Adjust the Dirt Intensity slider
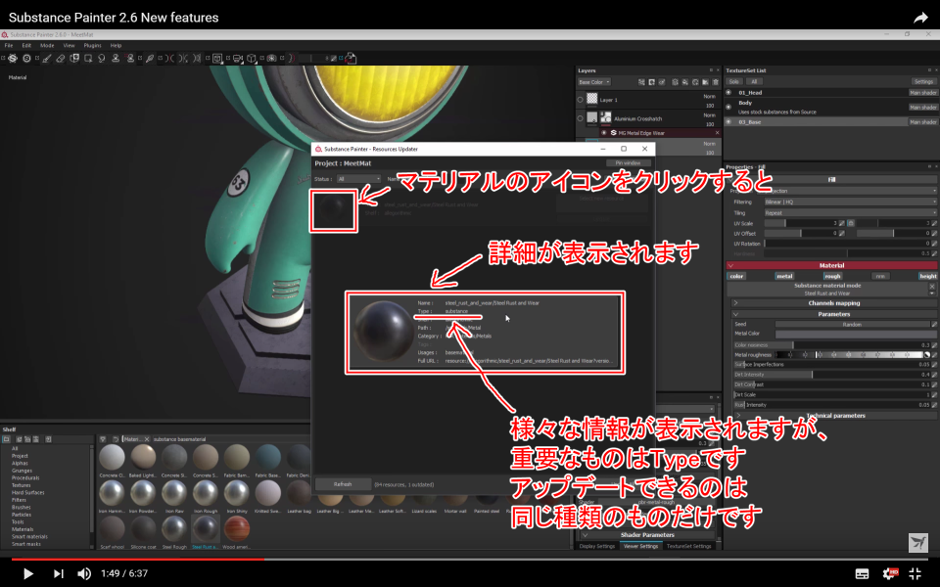This screenshot has width=940, height=587. tap(831, 375)
